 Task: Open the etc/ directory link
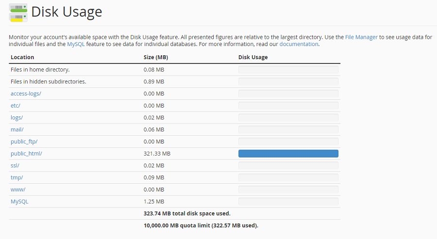tap(16, 106)
